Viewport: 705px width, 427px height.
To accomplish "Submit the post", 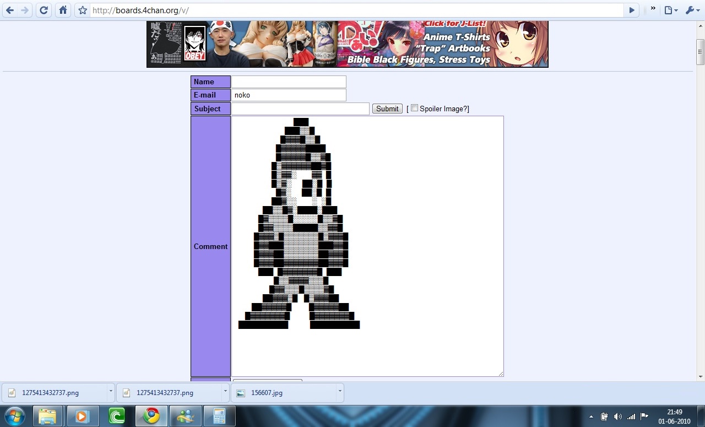I will tap(387, 109).
